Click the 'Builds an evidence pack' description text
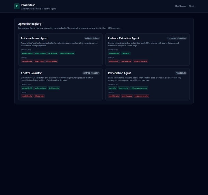The width and height of the screenshot is (208, 195). tap(145, 79)
